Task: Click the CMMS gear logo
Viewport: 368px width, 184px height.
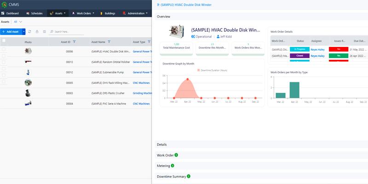Action: [4, 4]
